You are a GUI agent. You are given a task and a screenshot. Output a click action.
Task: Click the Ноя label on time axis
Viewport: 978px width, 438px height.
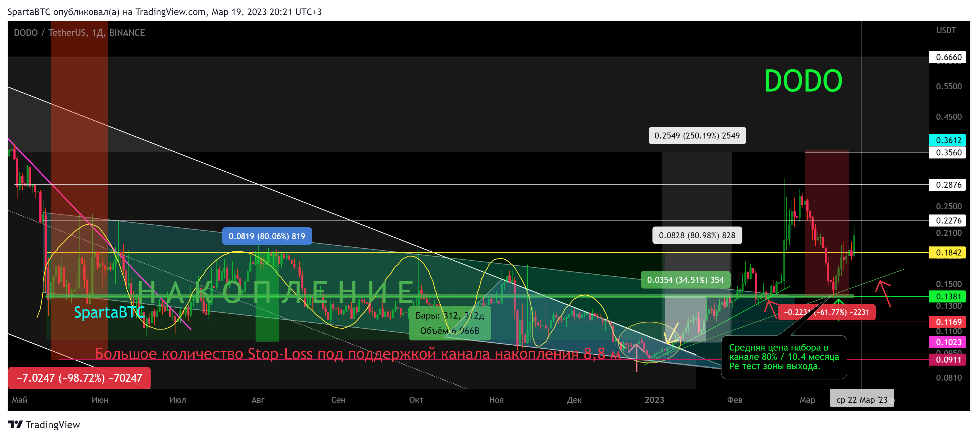497,400
